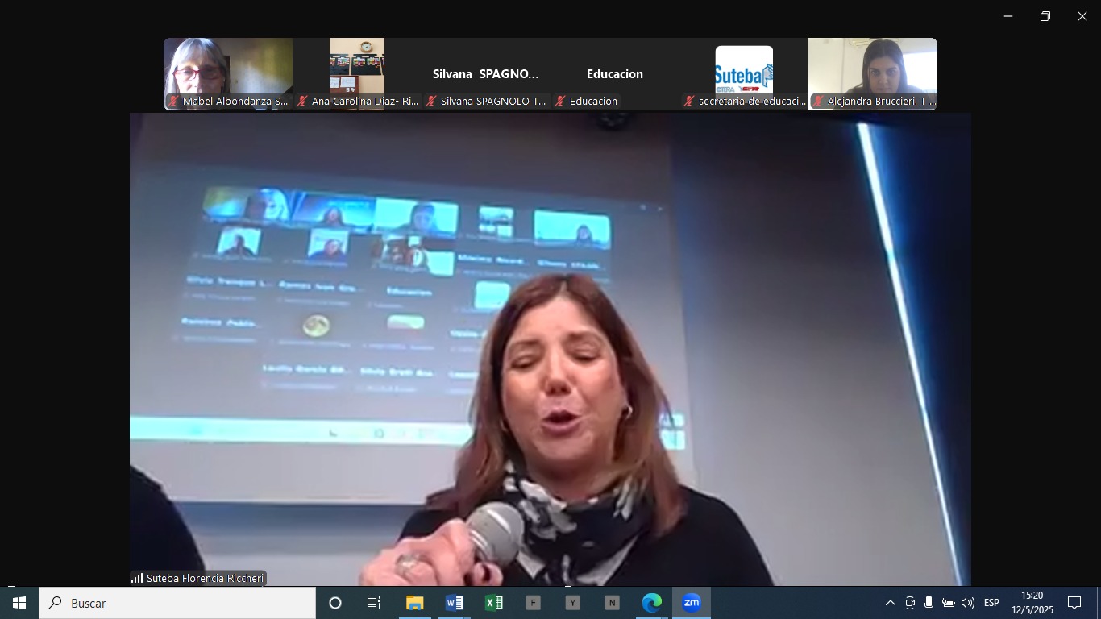Select the Silvana SPAGNOLO participant tile
The image size is (1101, 619).
[486, 73]
